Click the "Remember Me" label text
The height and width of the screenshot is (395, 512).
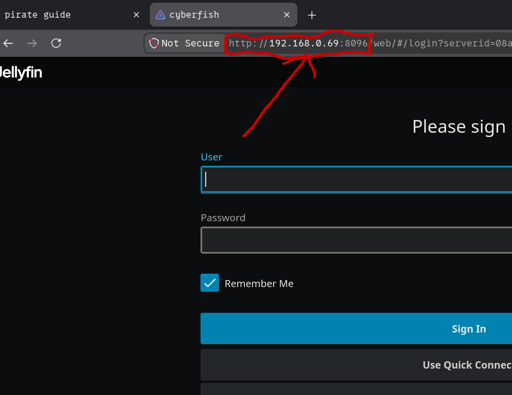pos(259,283)
